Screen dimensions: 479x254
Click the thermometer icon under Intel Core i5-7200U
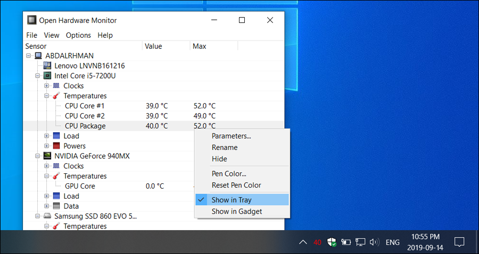(56, 96)
